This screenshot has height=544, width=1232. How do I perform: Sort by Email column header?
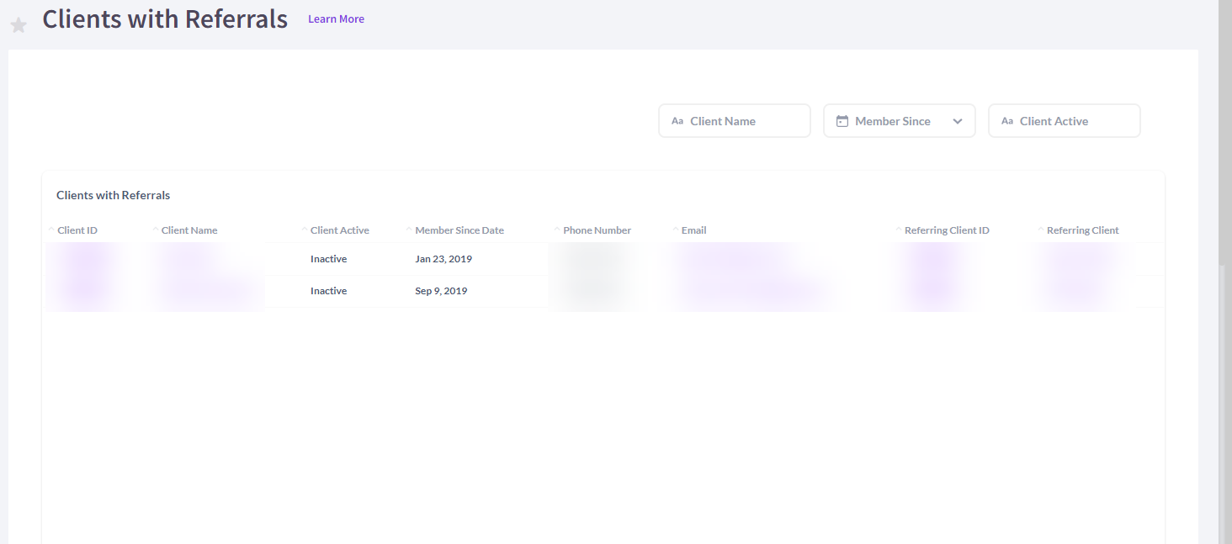[x=694, y=230]
